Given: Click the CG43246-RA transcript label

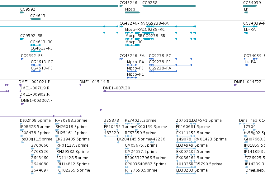Looking at the screenshot, I should pyautogui.click(x=132, y=23).
